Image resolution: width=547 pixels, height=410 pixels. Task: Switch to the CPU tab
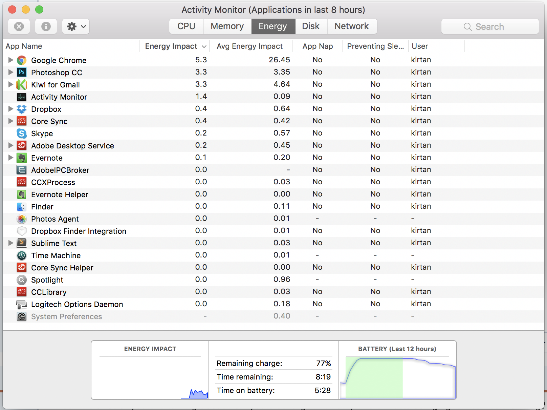(x=187, y=26)
